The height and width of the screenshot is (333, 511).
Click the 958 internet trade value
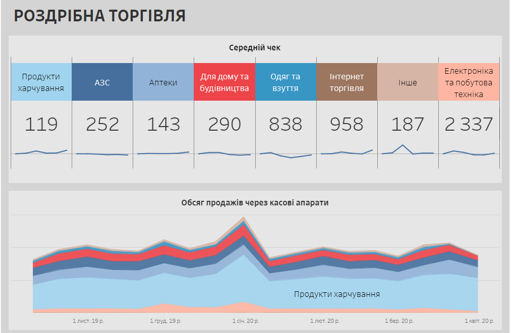tap(347, 124)
